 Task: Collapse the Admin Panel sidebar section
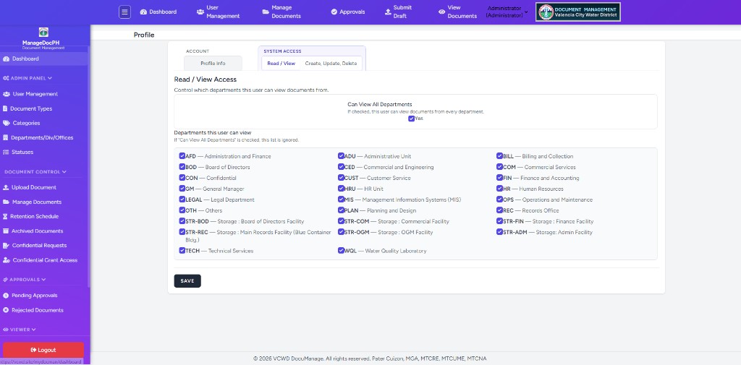tap(27, 78)
